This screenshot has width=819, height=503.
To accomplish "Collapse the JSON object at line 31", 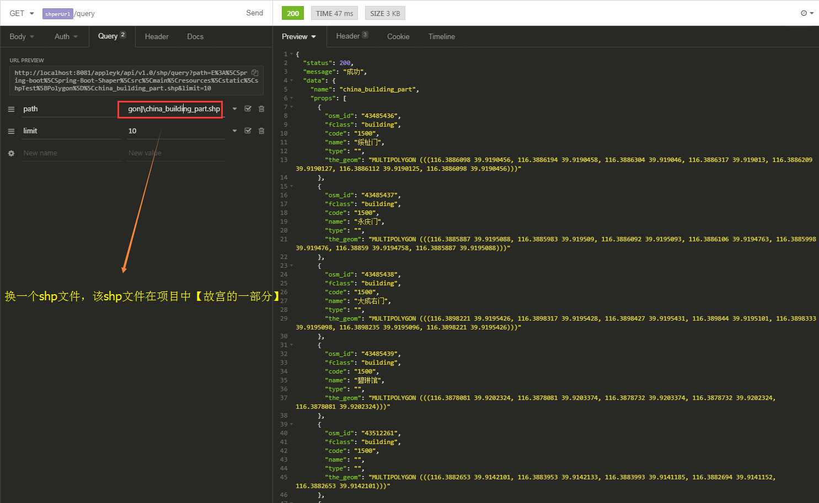I will (x=292, y=345).
